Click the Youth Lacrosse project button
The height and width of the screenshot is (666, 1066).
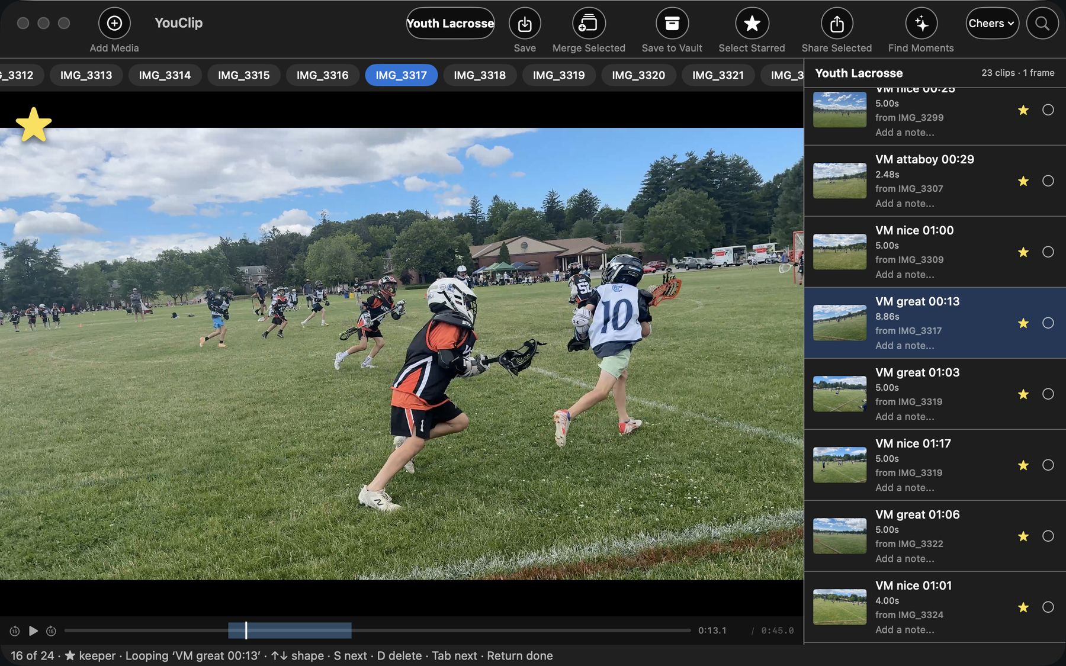tap(451, 23)
